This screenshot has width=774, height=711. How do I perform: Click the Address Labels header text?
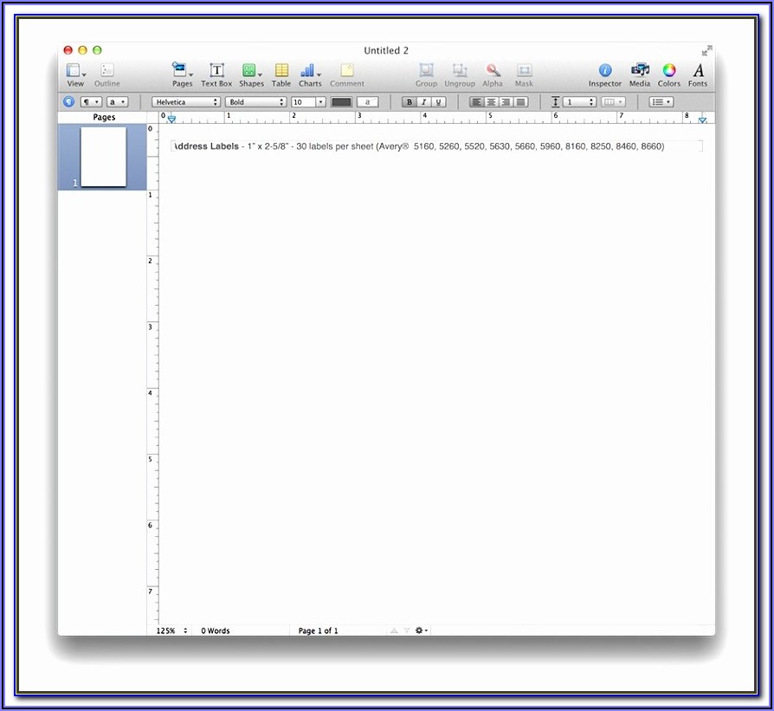tap(206, 146)
